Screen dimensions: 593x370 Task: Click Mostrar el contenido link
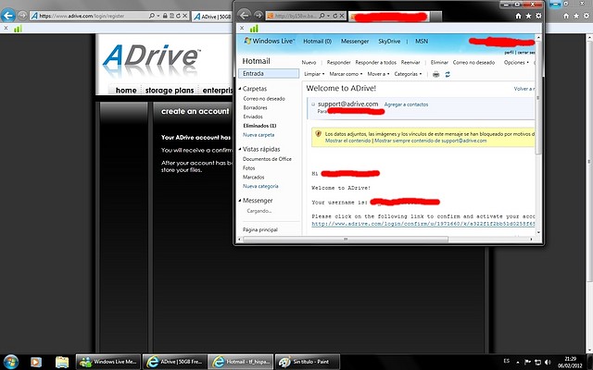tap(348, 141)
